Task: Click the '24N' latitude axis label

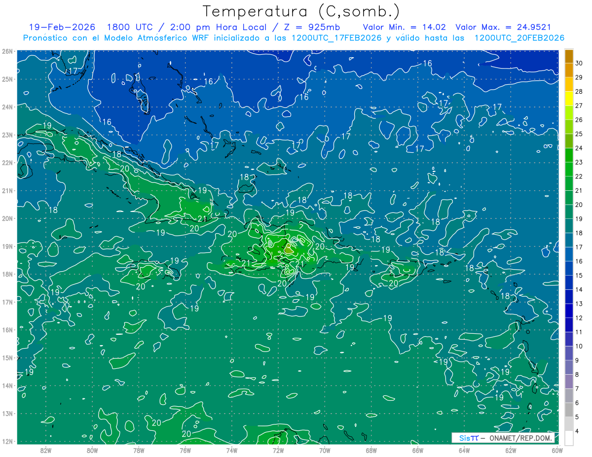Action: [7, 107]
